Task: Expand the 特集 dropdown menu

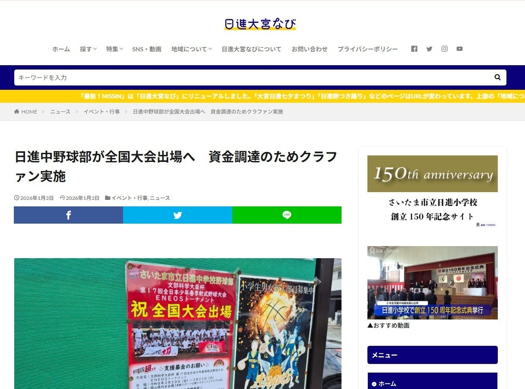Action: 114,49
